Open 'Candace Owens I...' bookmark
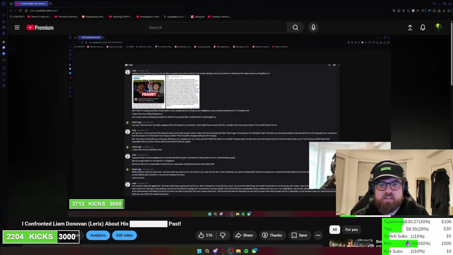This screenshot has width=453, height=255. pyautogui.click(x=219, y=17)
